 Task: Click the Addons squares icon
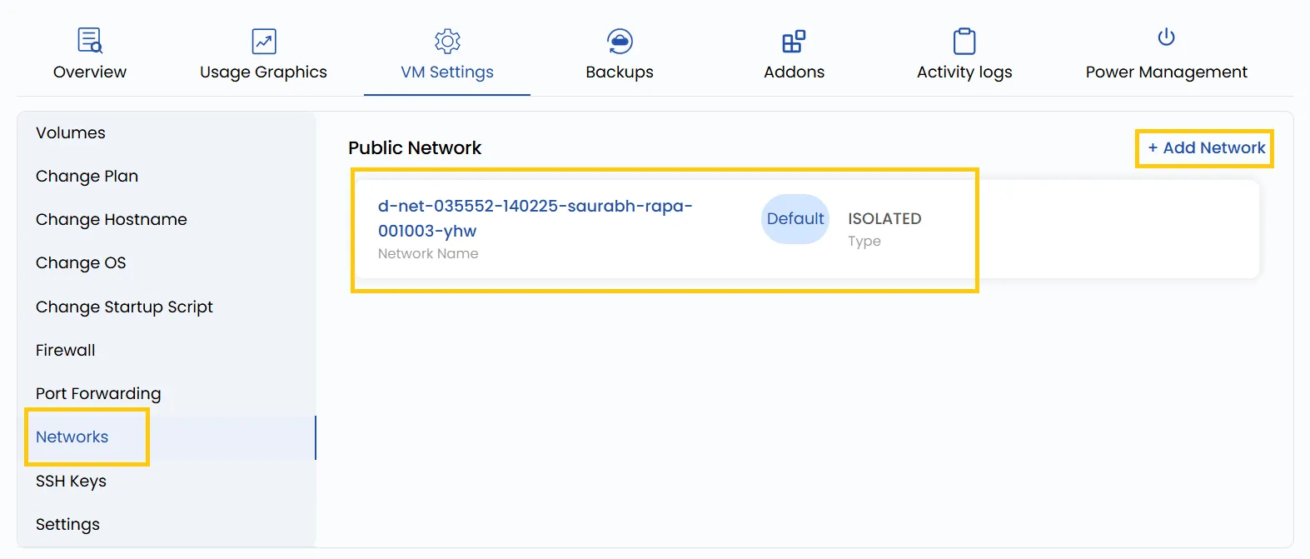tap(794, 41)
